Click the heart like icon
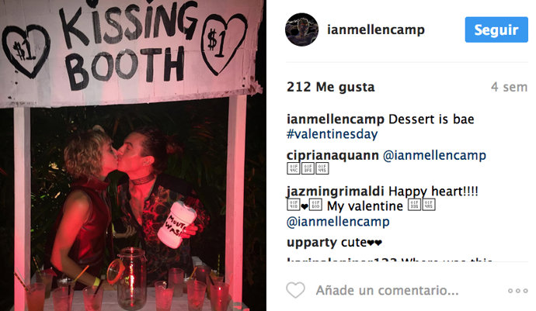This screenshot has height=311, width=536. [295, 290]
